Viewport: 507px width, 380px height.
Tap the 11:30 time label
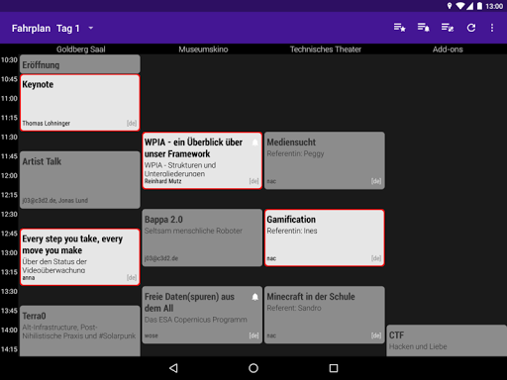[x=9, y=138]
